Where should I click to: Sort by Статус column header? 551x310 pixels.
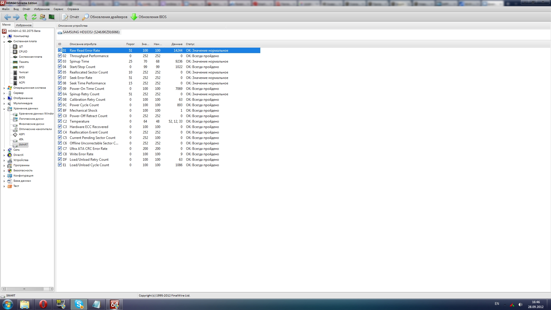[x=222, y=44]
